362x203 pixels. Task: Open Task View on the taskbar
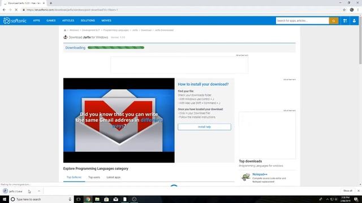[x=79, y=199]
